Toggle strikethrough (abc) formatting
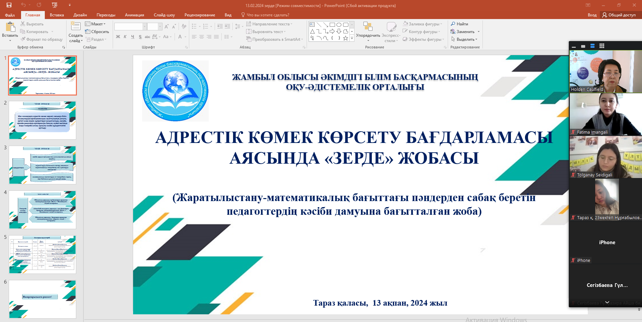 pos(147,37)
